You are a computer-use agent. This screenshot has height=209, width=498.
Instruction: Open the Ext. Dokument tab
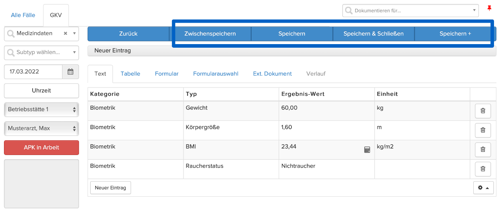point(272,74)
